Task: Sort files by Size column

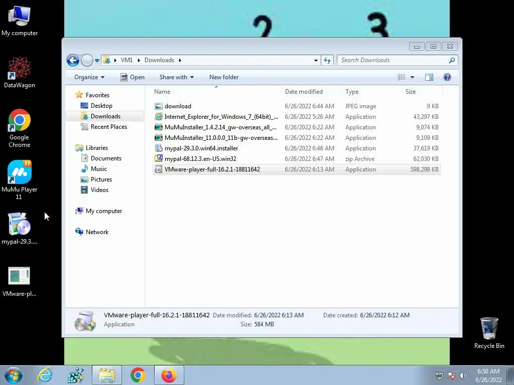Action: coord(422,92)
